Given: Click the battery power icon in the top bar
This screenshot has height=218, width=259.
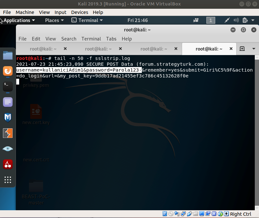Looking at the screenshot, I should click(245, 20).
